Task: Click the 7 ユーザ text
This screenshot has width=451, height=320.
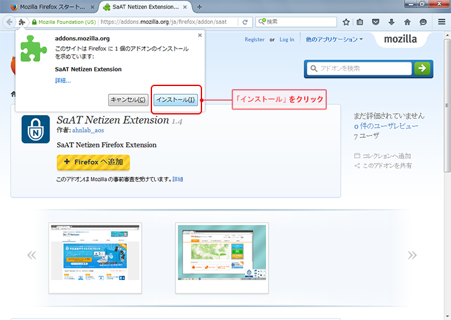Action: [x=366, y=136]
